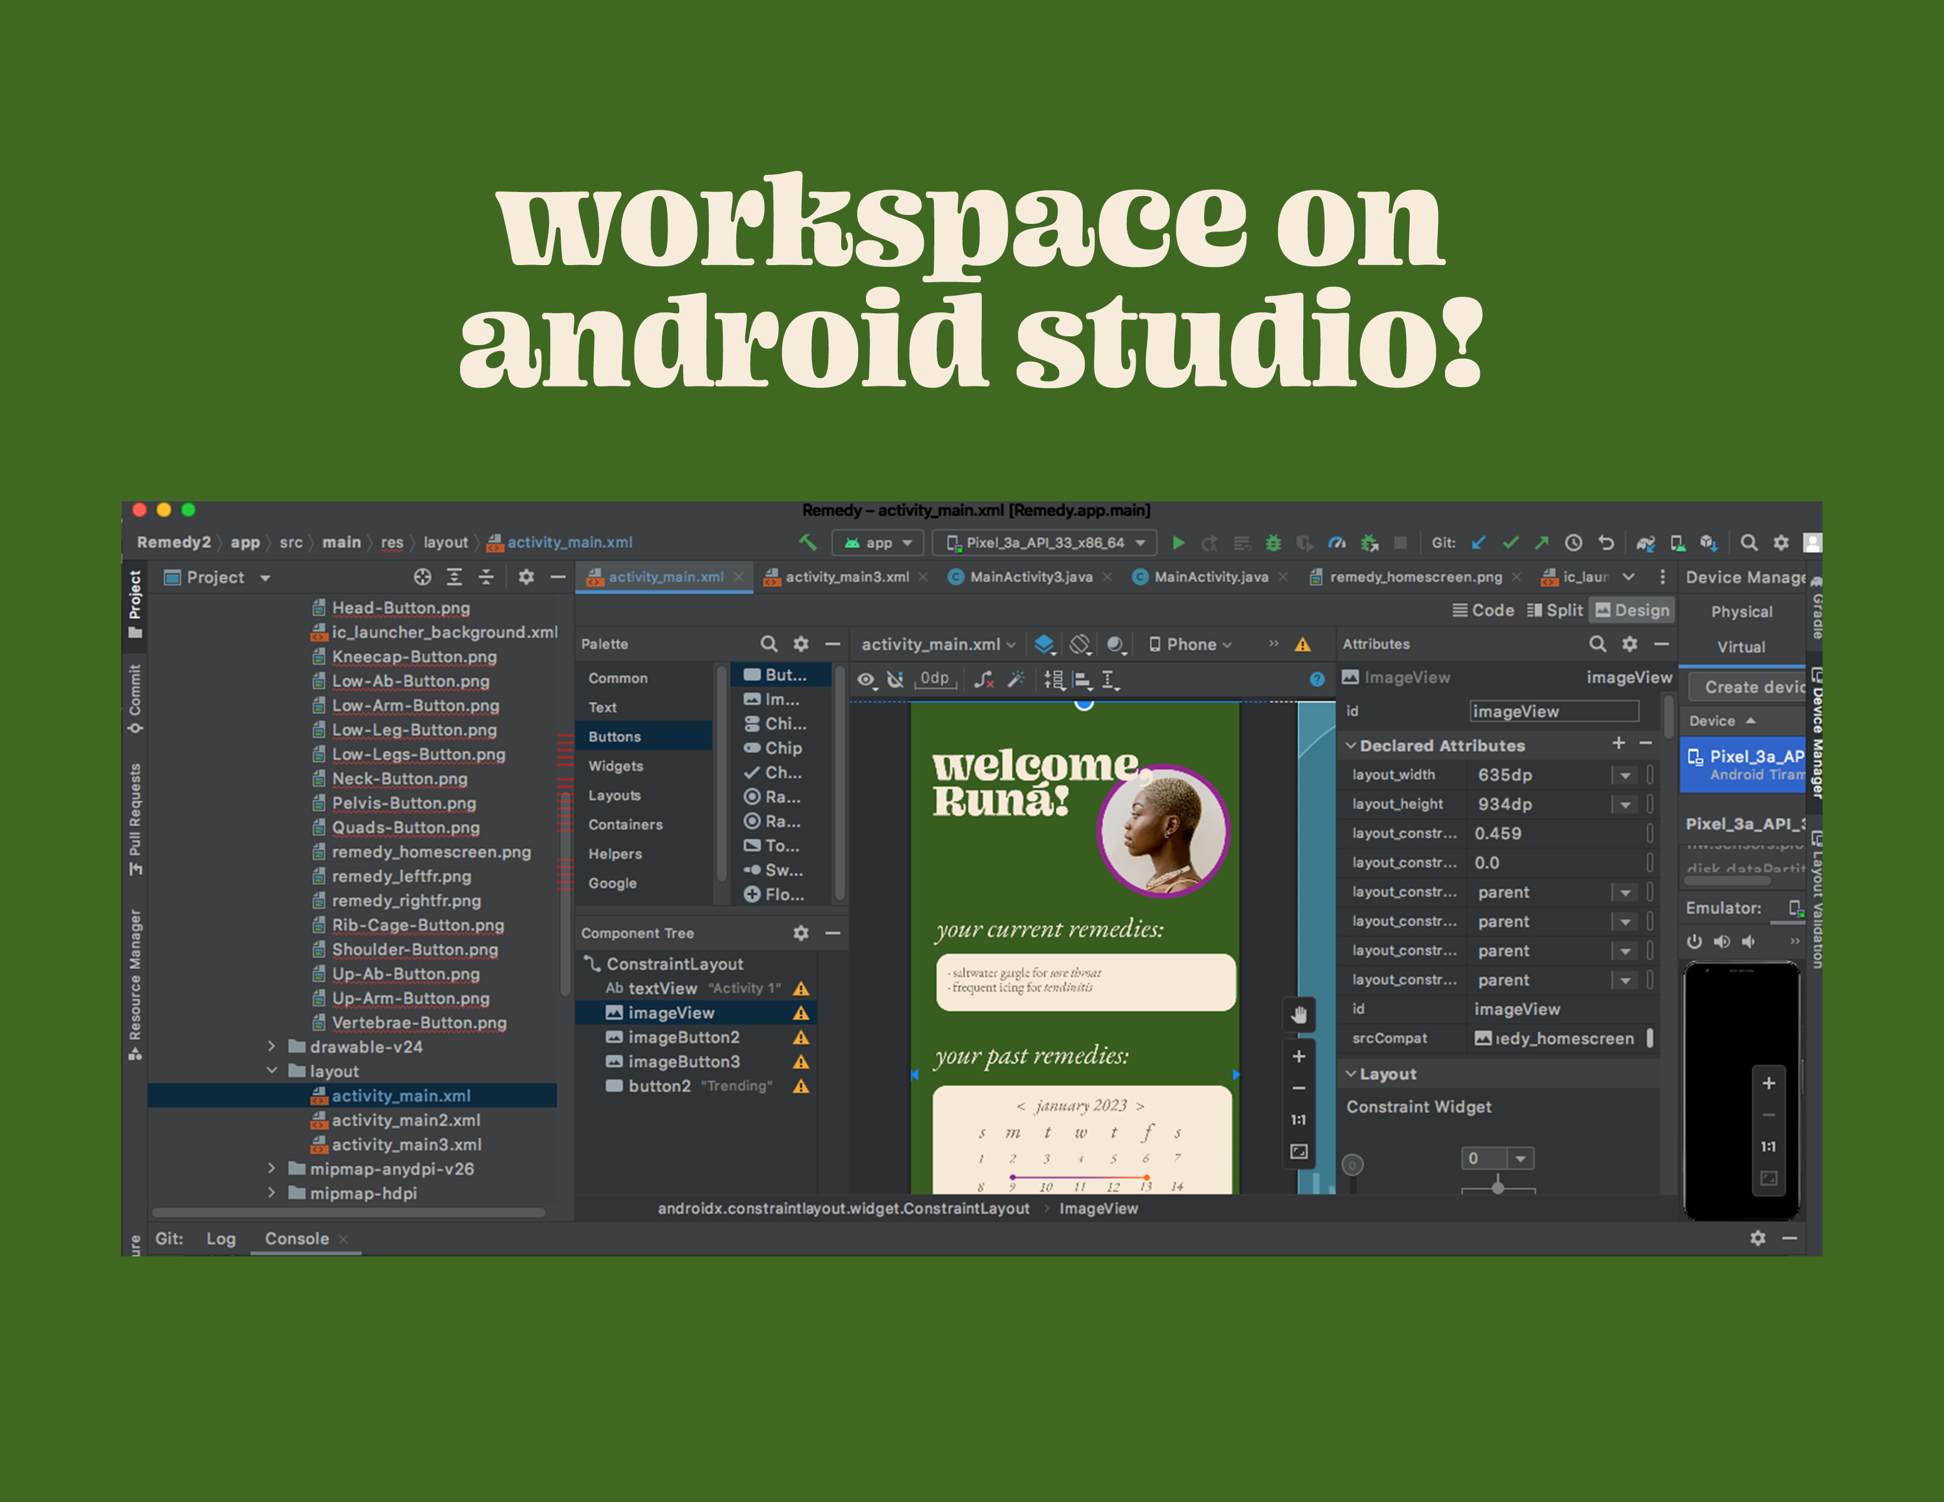Toggle view options eye icon in design toolbar
Image resolution: width=1944 pixels, height=1502 pixels.
pos(866,680)
